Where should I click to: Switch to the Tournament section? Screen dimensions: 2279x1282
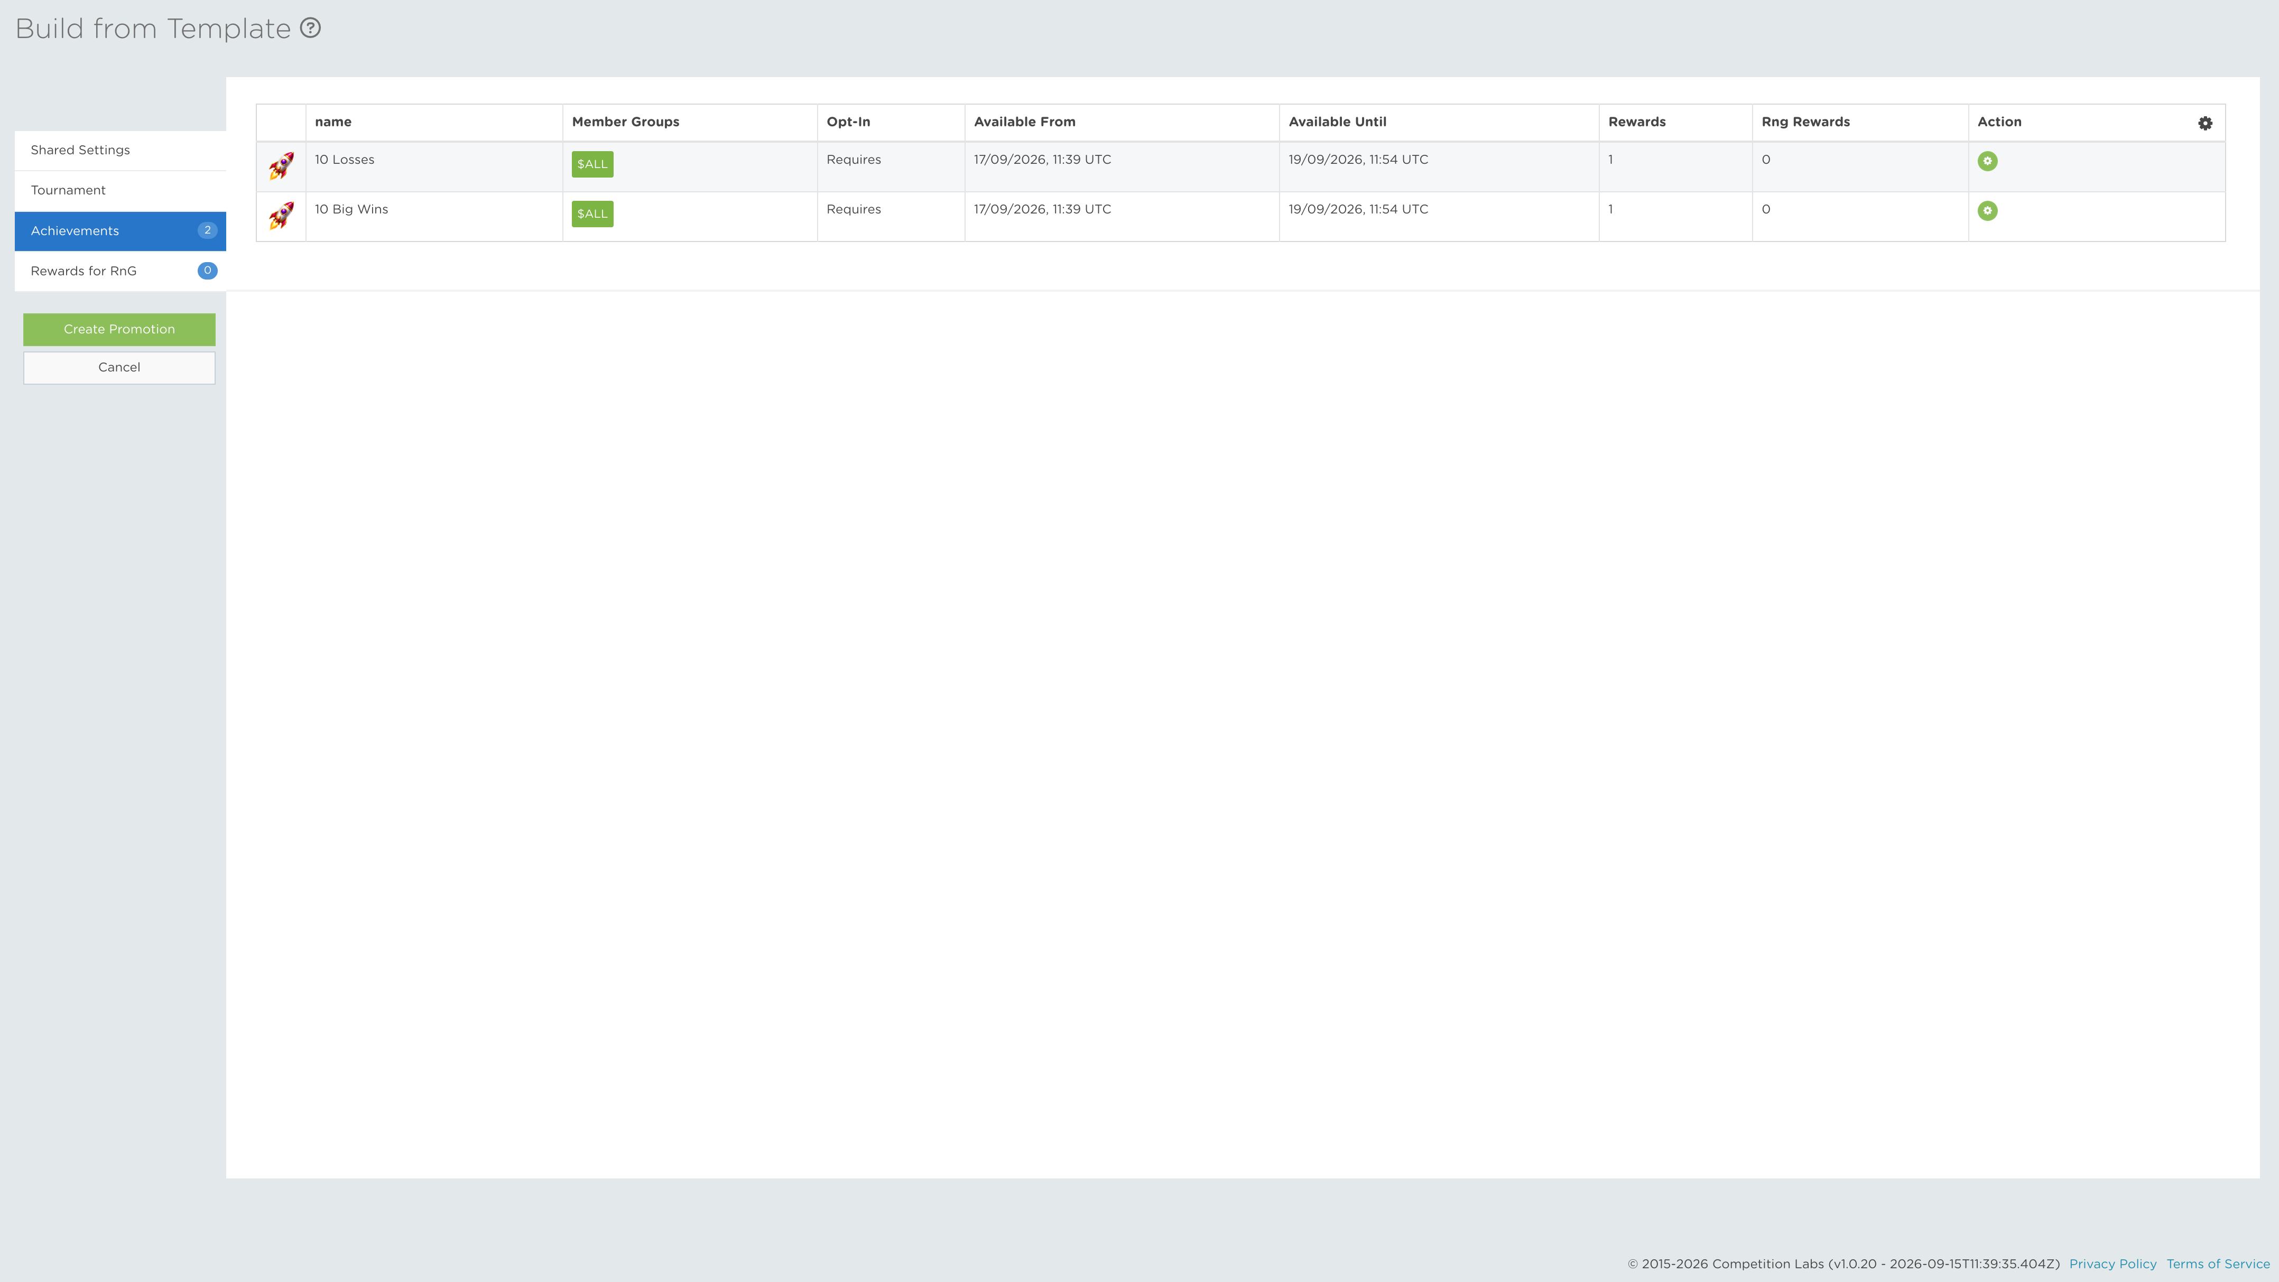click(121, 190)
